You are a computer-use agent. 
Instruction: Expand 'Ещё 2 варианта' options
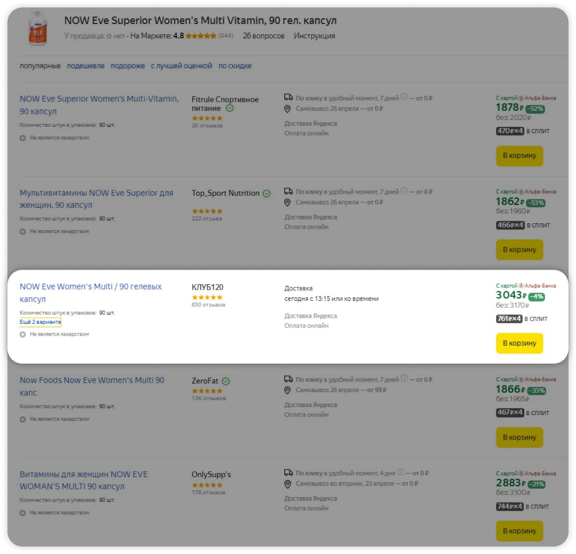click(40, 322)
